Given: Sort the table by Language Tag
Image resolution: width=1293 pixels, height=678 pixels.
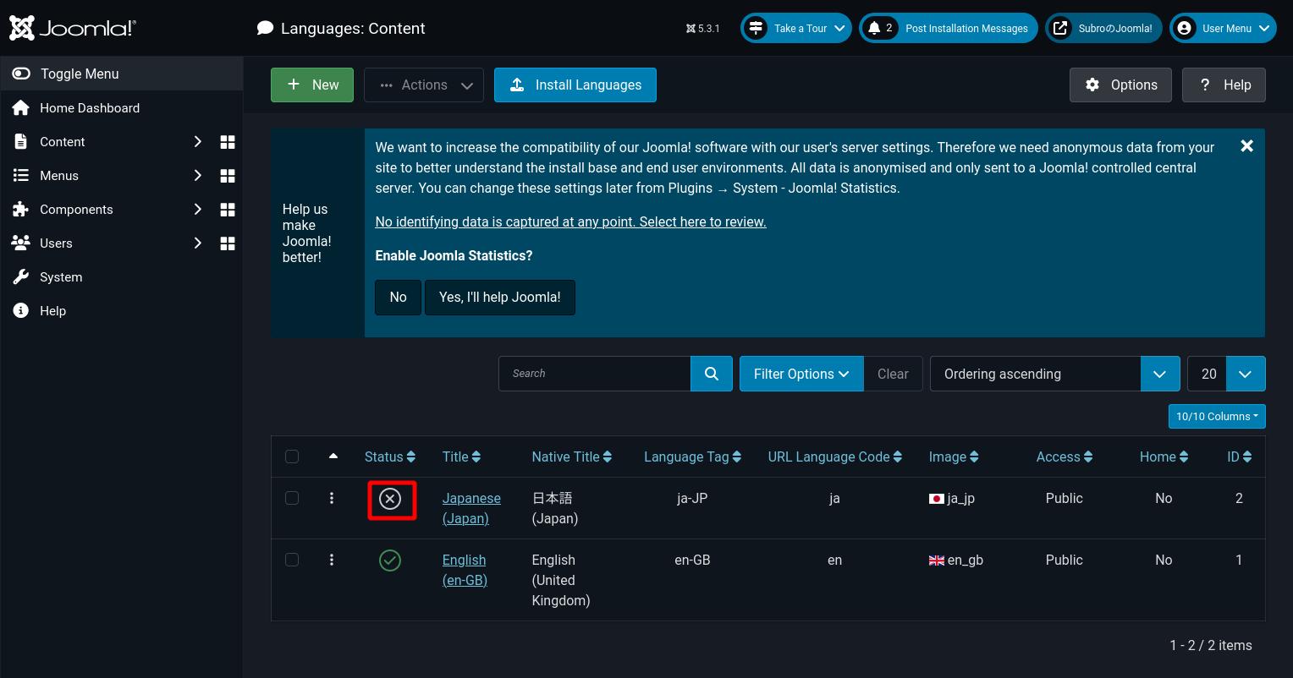Looking at the screenshot, I should tap(692, 457).
